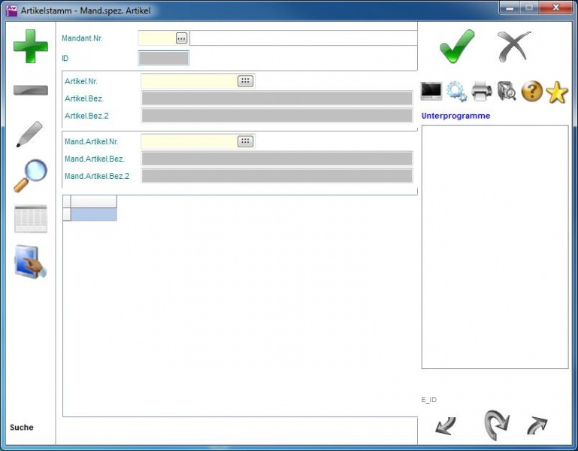
Task: Click the green plus add record icon
Action: tap(30, 47)
